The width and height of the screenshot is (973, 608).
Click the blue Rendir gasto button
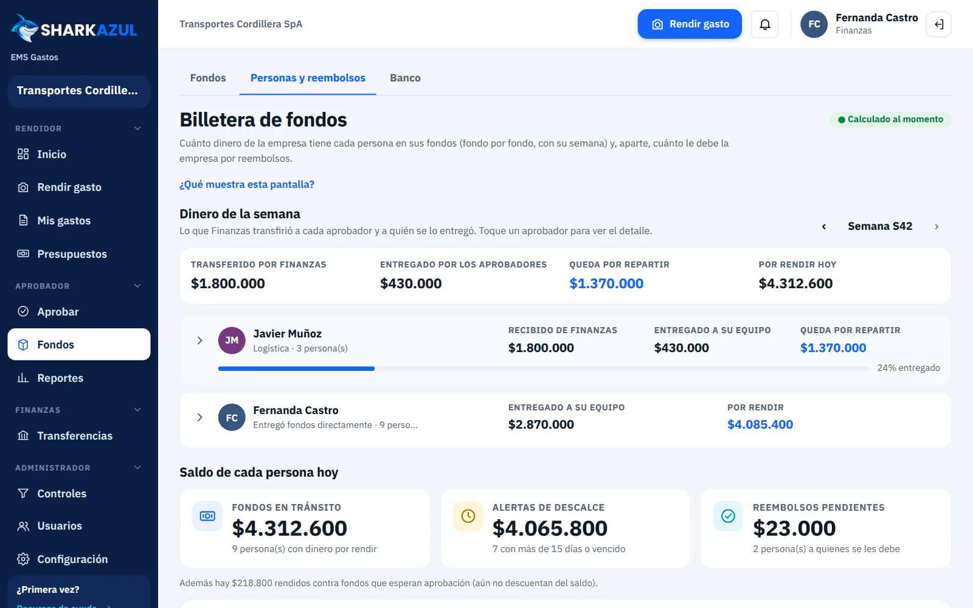point(690,24)
